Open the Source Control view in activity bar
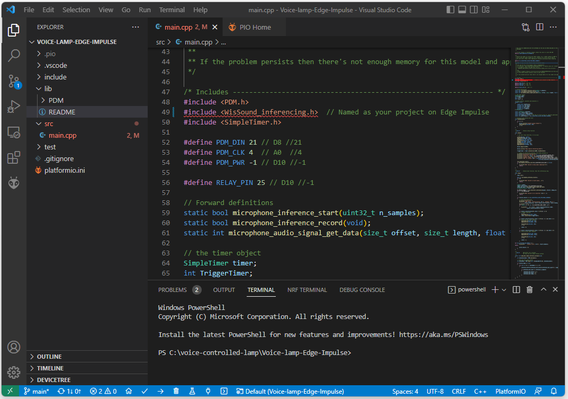Viewport: 568px width, 399px height. pyautogui.click(x=14, y=81)
